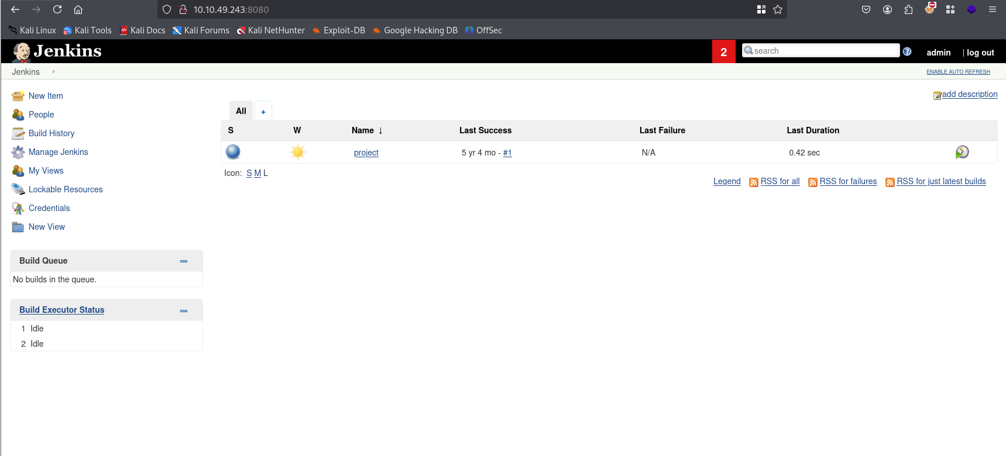Viewport: 1006px width, 456px height.
Task: Click log out
Action: coord(980,53)
